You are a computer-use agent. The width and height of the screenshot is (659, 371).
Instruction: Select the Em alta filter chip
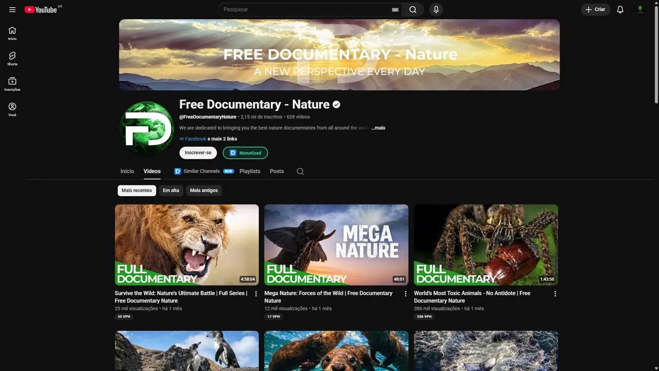pos(171,190)
